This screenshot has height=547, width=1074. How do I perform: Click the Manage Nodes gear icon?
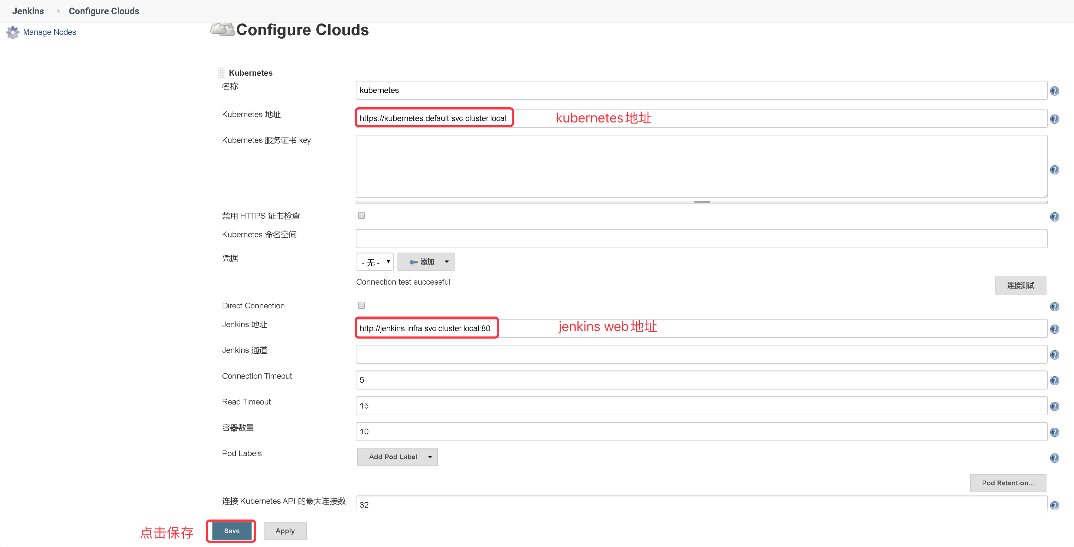[x=13, y=32]
